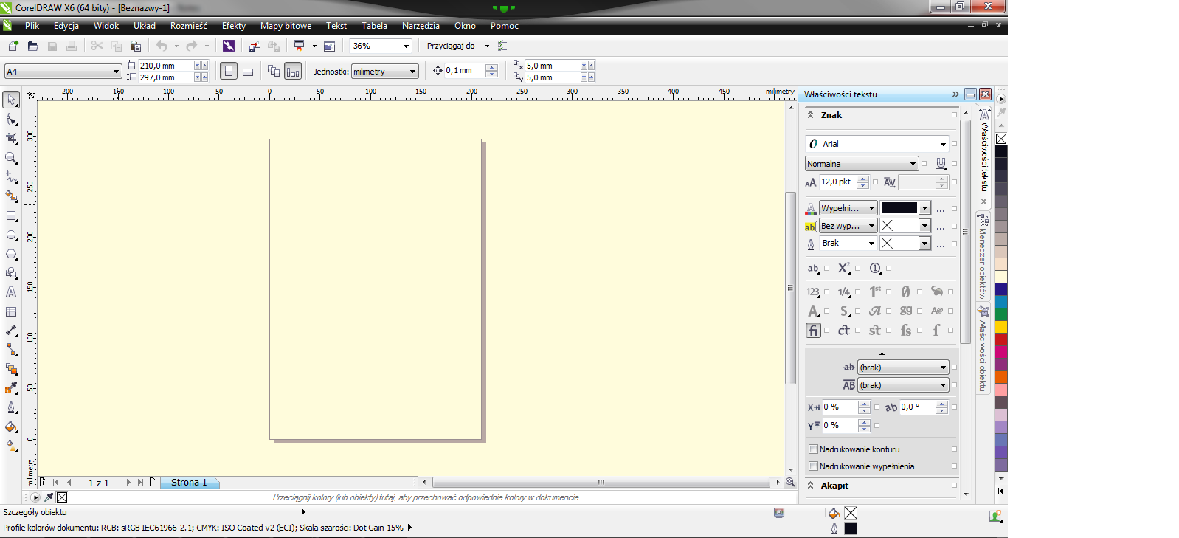Click the Strona 1 page tab
1179x538 pixels.
(x=189, y=483)
